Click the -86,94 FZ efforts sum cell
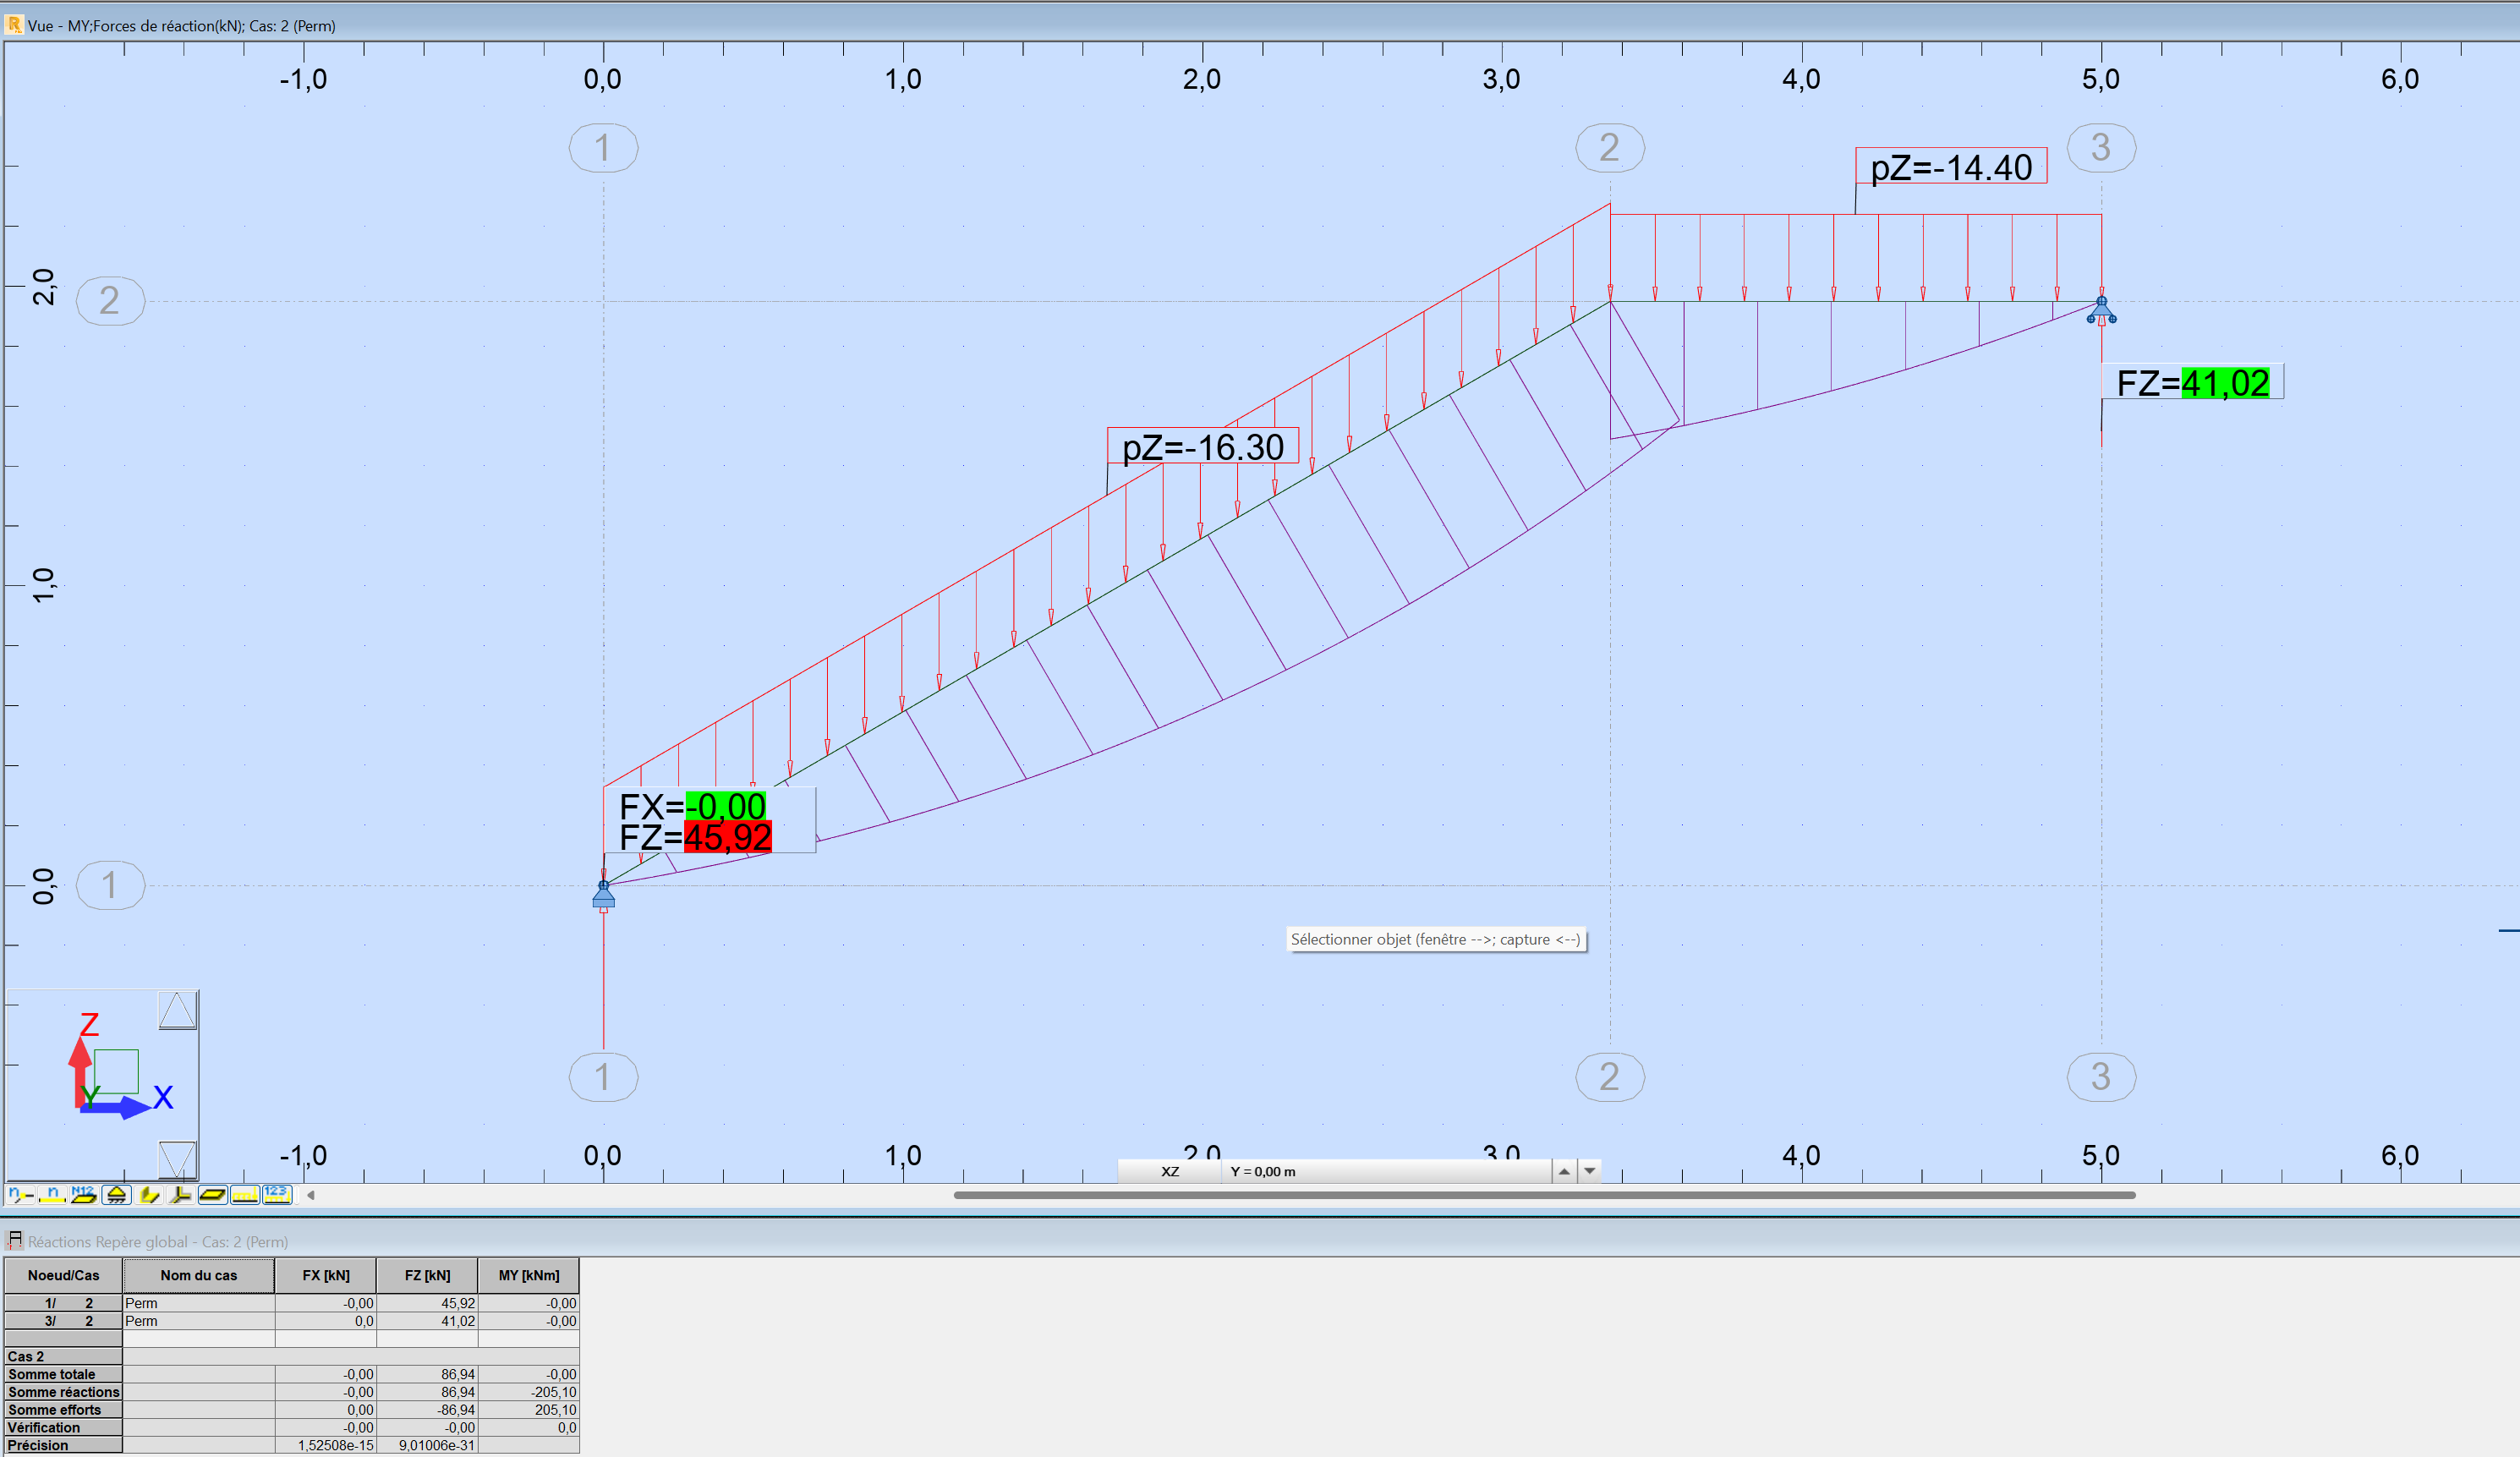Image resolution: width=2520 pixels, height=1457 pixels. 427,1410
